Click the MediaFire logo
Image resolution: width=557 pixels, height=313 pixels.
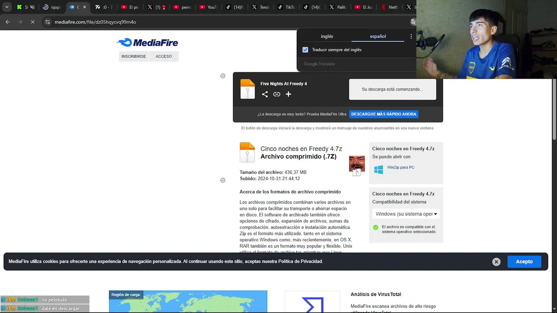point(147,42)
